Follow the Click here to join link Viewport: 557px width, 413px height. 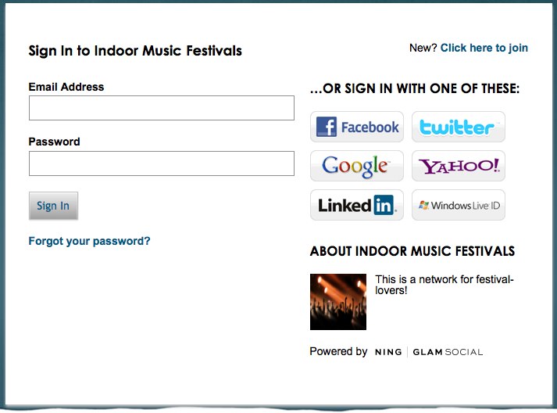pos(484,48)
